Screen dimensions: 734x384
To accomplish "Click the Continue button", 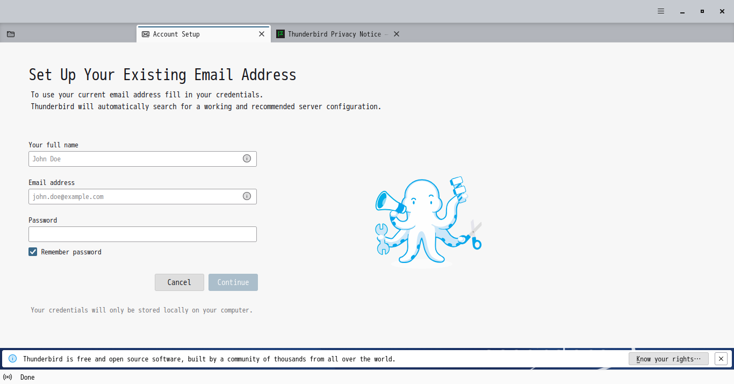I will [x=233, y=282].
